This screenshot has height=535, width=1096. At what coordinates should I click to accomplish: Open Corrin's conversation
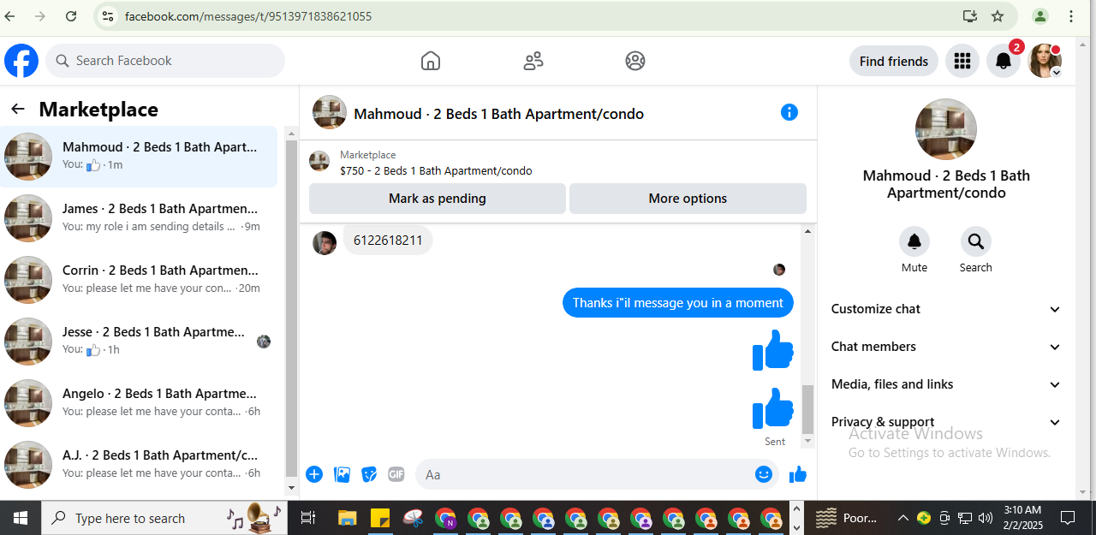139,280
